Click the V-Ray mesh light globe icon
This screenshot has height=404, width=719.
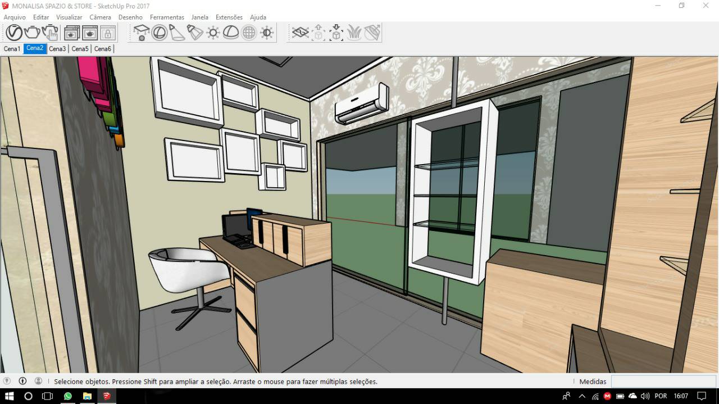point(249,33)
